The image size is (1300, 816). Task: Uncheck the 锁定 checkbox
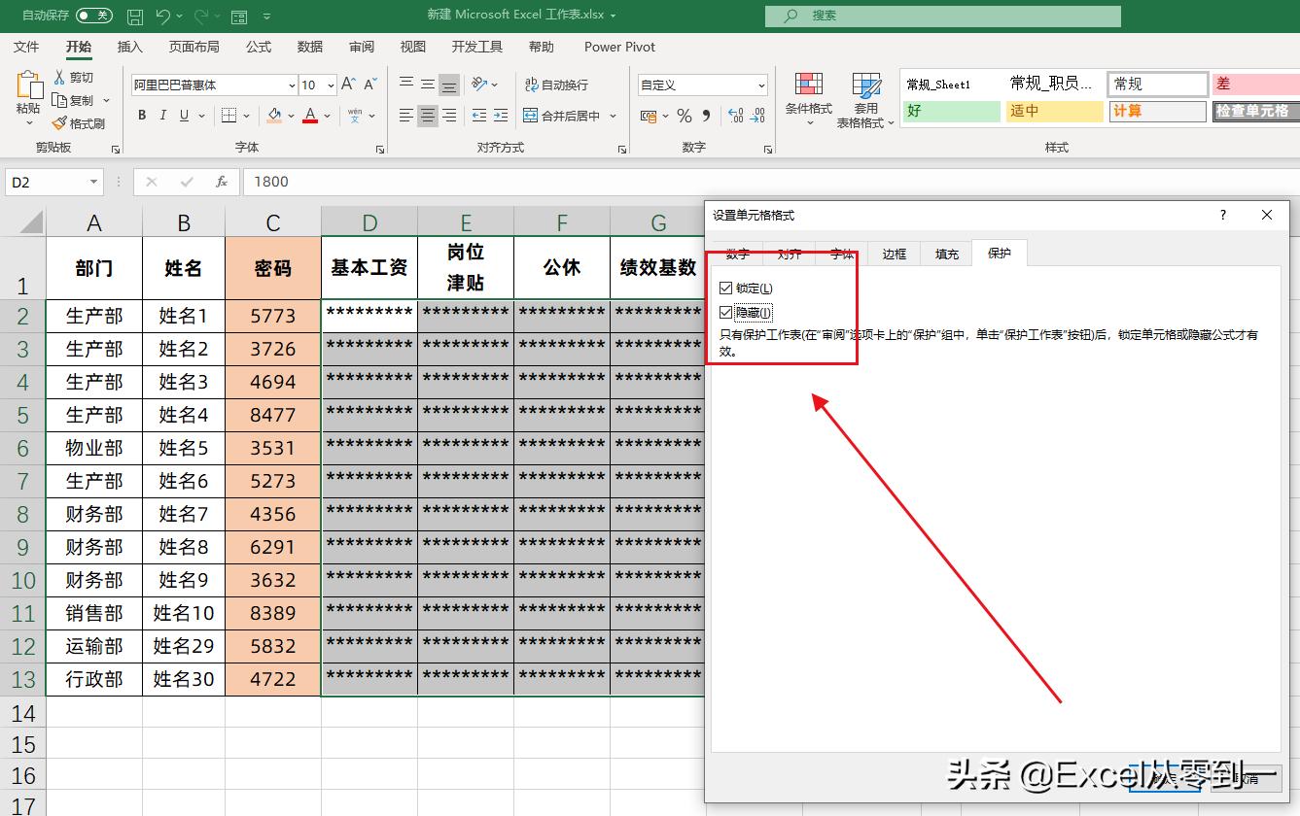click(725, 288)
